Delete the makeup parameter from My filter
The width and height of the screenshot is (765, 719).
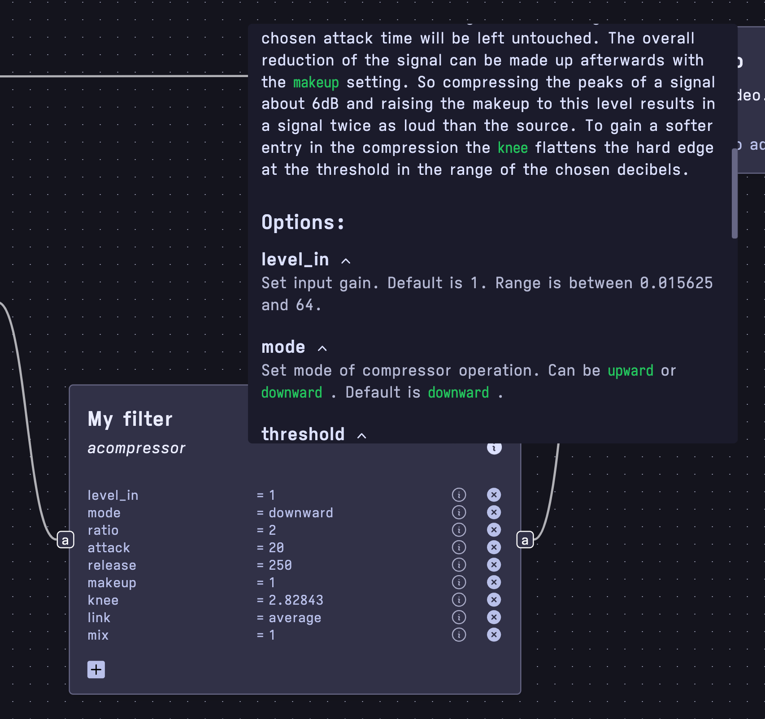(493, 582)
